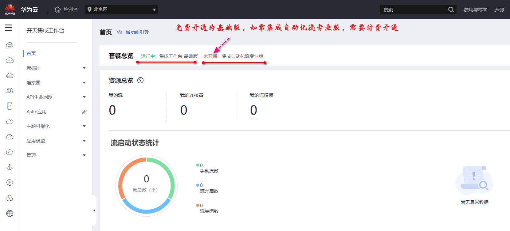Viewport: 510px width, 231px height.
Task: Click the green arc of the donut chart
Action: (171, 175)
